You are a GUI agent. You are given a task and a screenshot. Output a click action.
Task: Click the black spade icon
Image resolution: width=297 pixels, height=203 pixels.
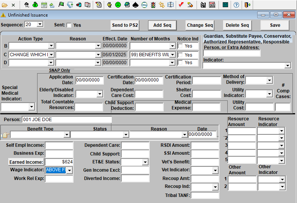point(136,5)
